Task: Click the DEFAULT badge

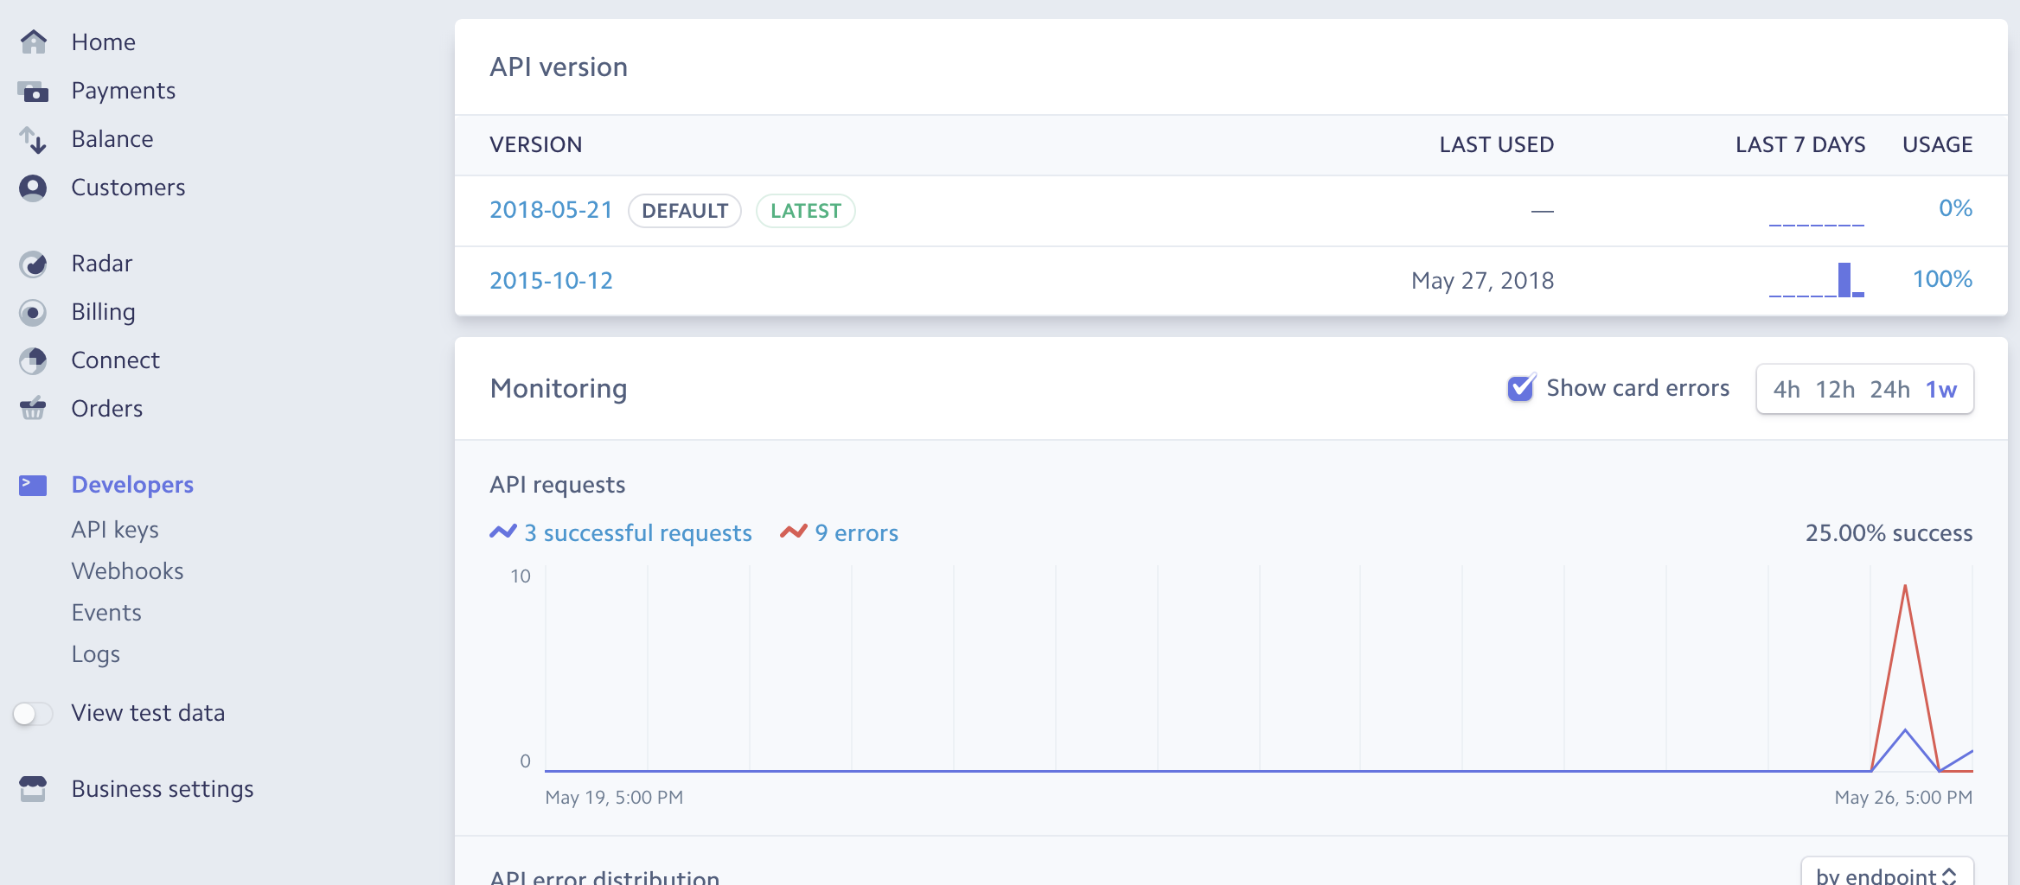Action: (x=685, y=211)
